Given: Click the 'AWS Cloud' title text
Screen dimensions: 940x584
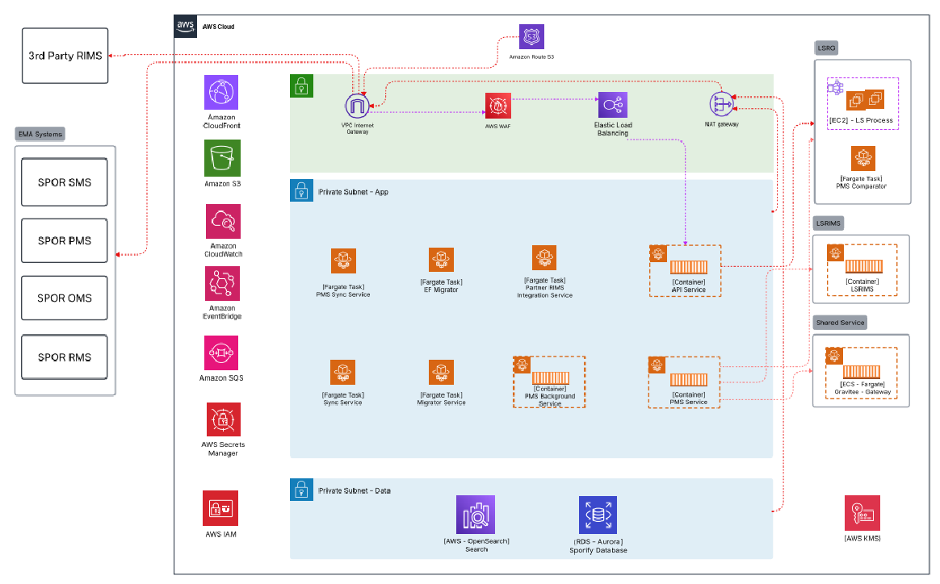Looking at the screenshot, I should point(218,27).
